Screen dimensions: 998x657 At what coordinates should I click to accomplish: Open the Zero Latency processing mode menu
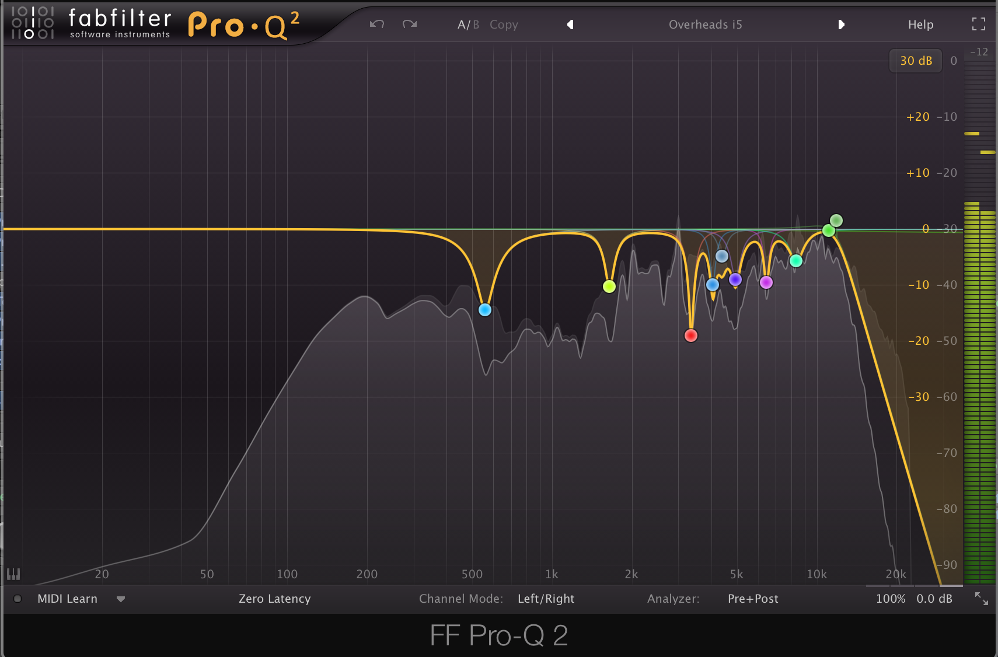coord(274,599)
